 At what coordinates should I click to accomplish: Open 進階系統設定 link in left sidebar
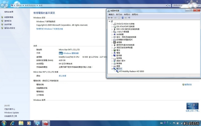point(10,28)
